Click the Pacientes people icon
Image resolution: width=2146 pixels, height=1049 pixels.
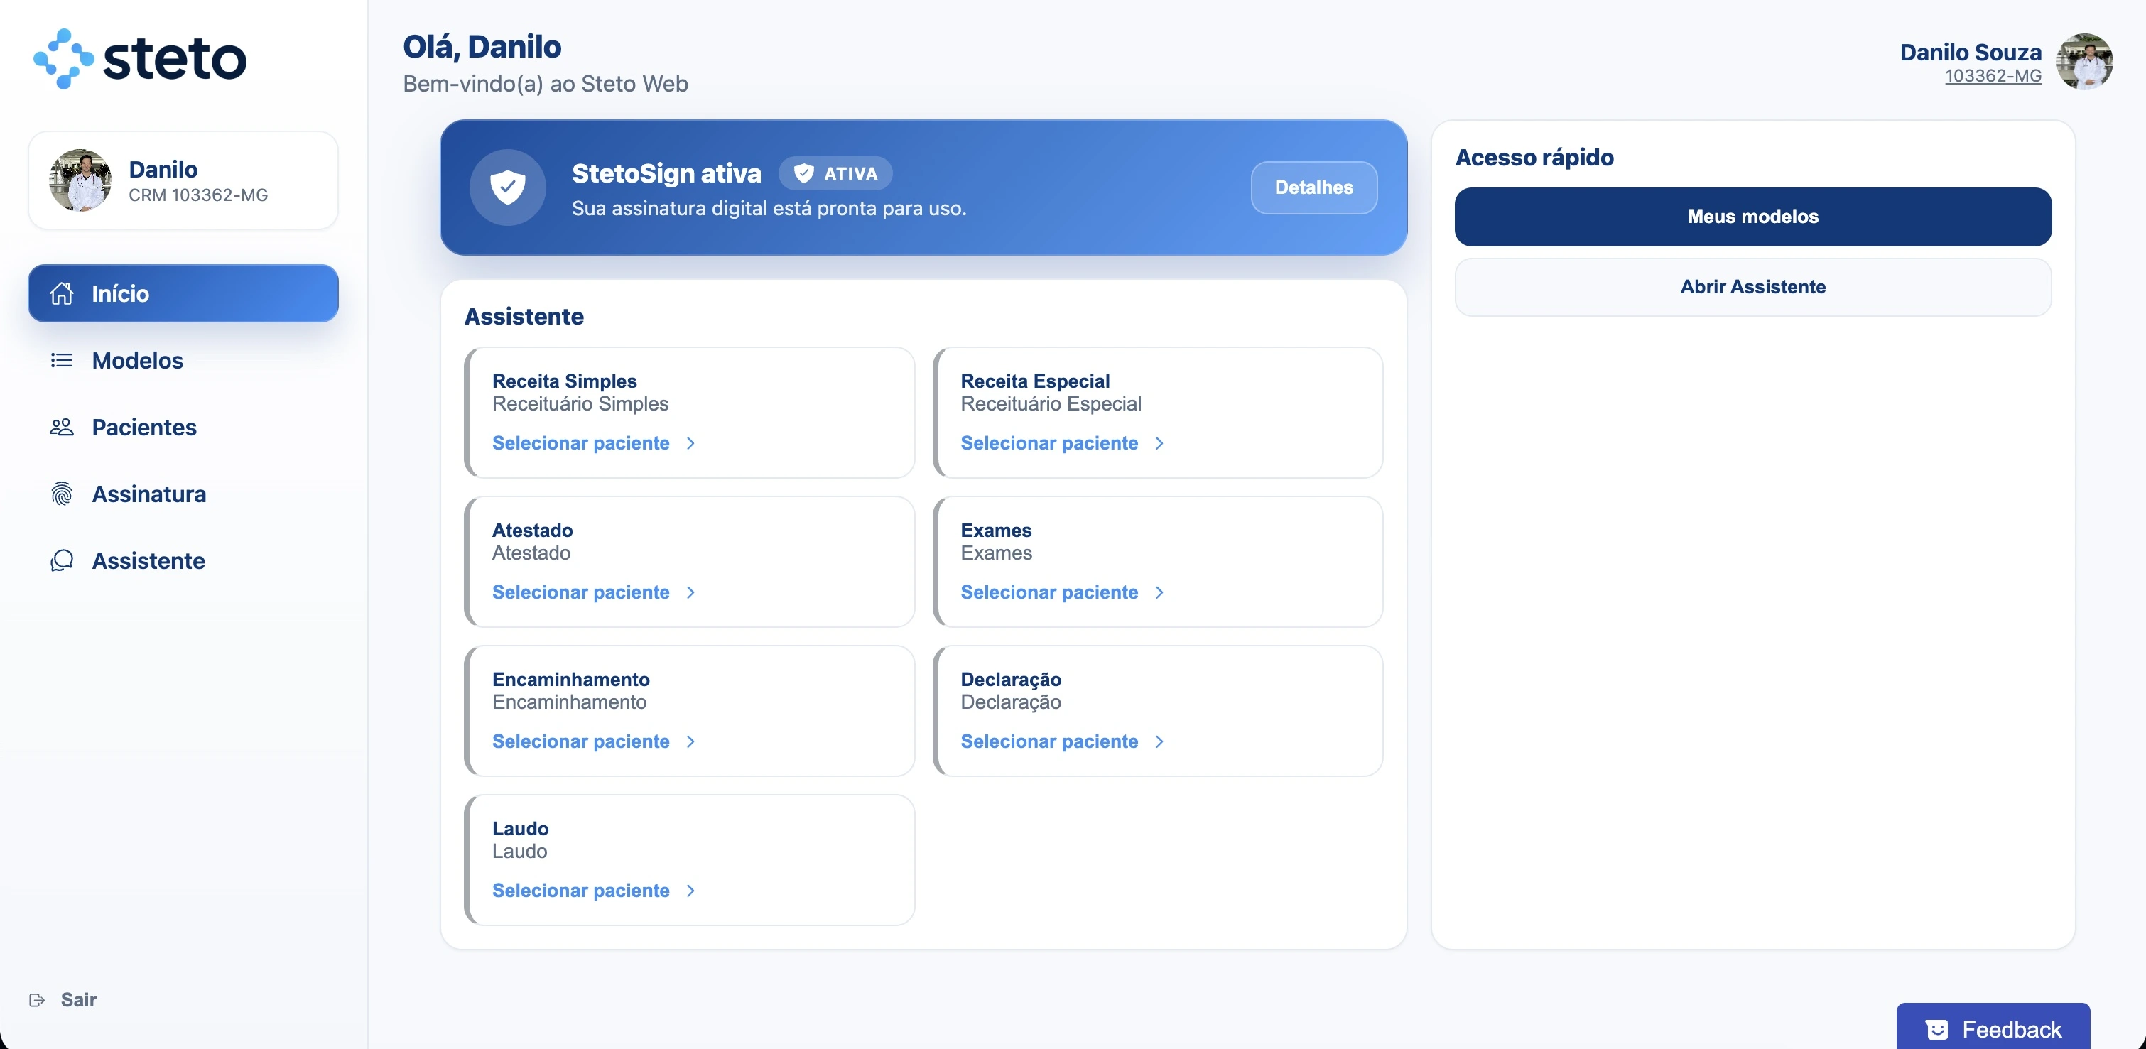coord(62,427)
